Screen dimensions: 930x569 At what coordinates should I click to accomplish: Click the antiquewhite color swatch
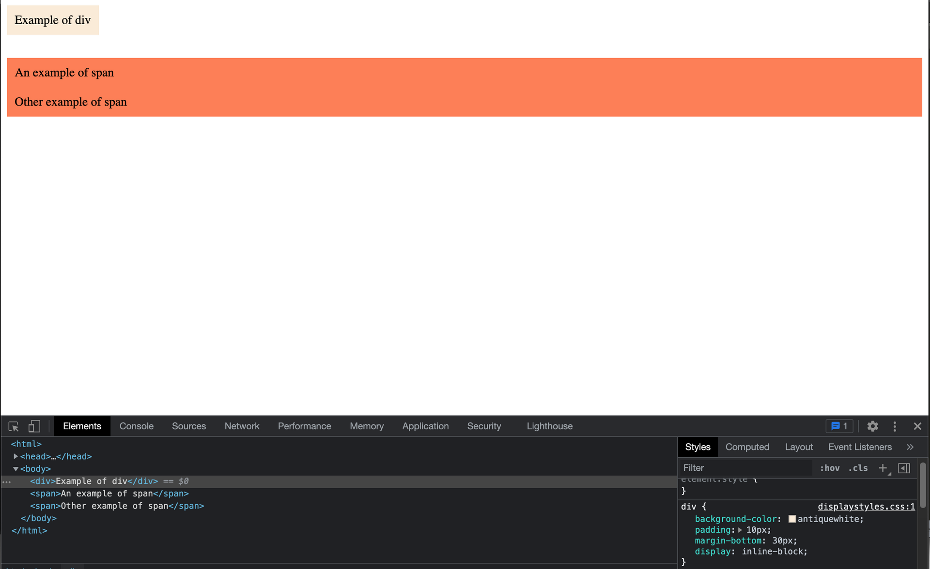(792, 519)
